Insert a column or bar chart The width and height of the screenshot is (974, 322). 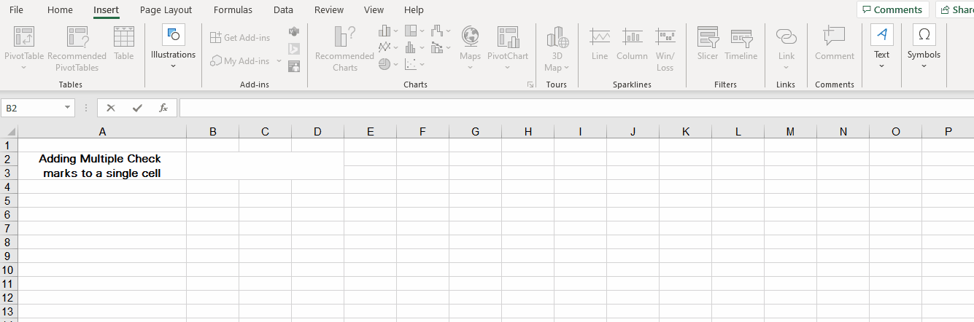tap(384, 31)
